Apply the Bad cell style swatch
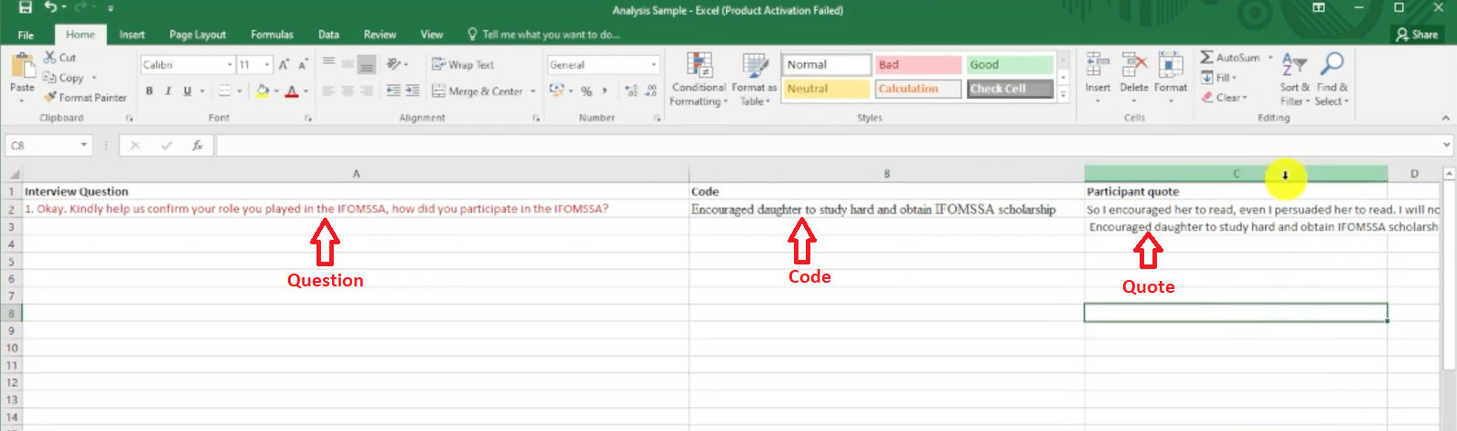 (917, 65)
